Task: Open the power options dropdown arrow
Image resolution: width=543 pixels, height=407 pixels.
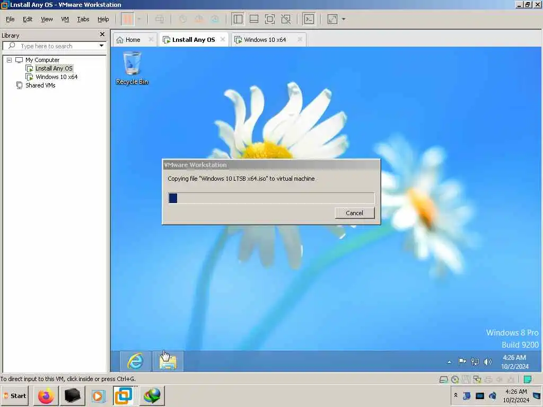Action: [x=139, y=19]
